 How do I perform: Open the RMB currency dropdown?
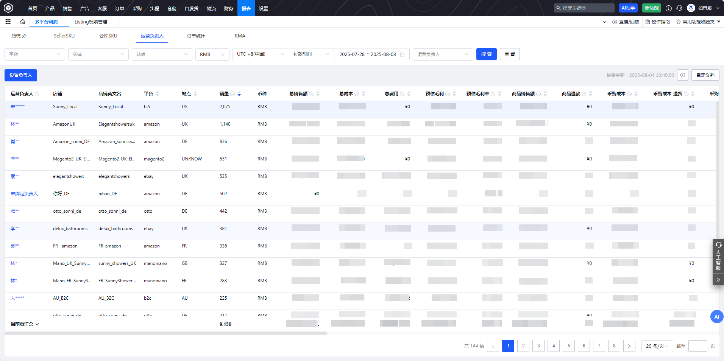click(212, 54)
